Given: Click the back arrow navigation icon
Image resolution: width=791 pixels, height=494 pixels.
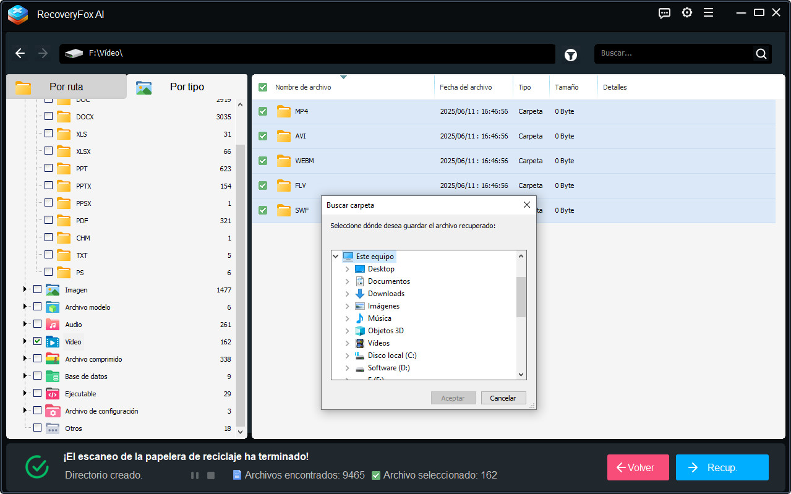Looking at the screenshot, I should [20, 54].
